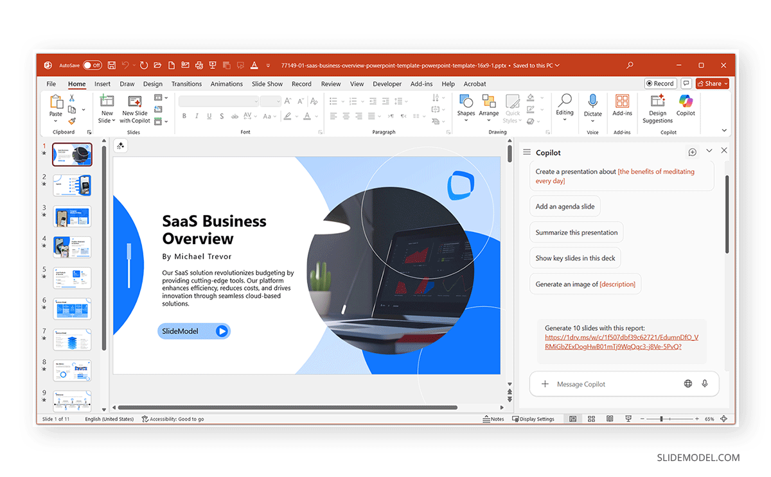Open the Developer ribbon tab
Viewport: 771px width, 477px height.
387,83
